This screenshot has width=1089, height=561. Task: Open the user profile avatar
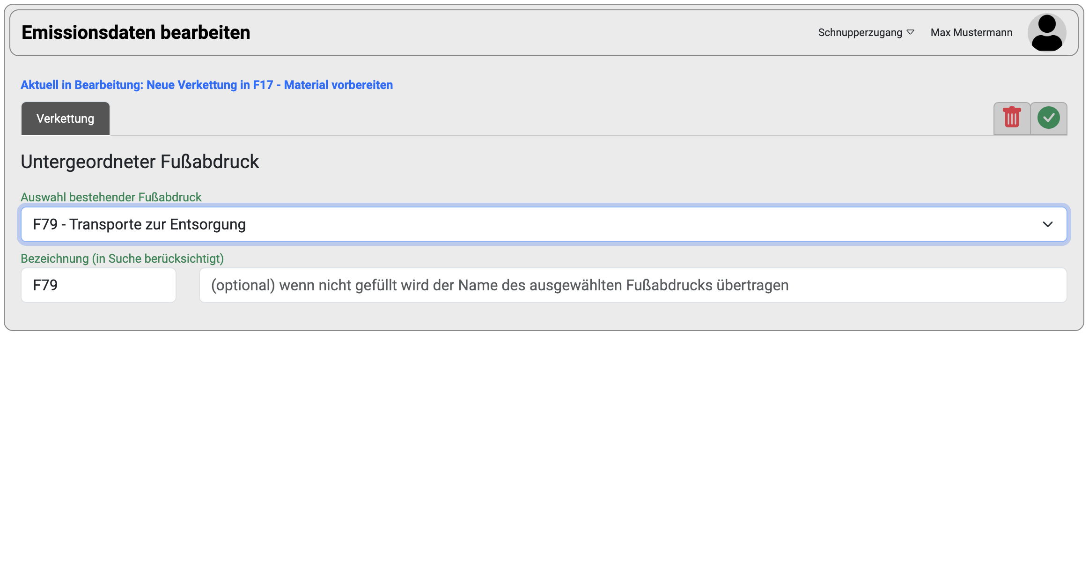(x=1047, y=32)
